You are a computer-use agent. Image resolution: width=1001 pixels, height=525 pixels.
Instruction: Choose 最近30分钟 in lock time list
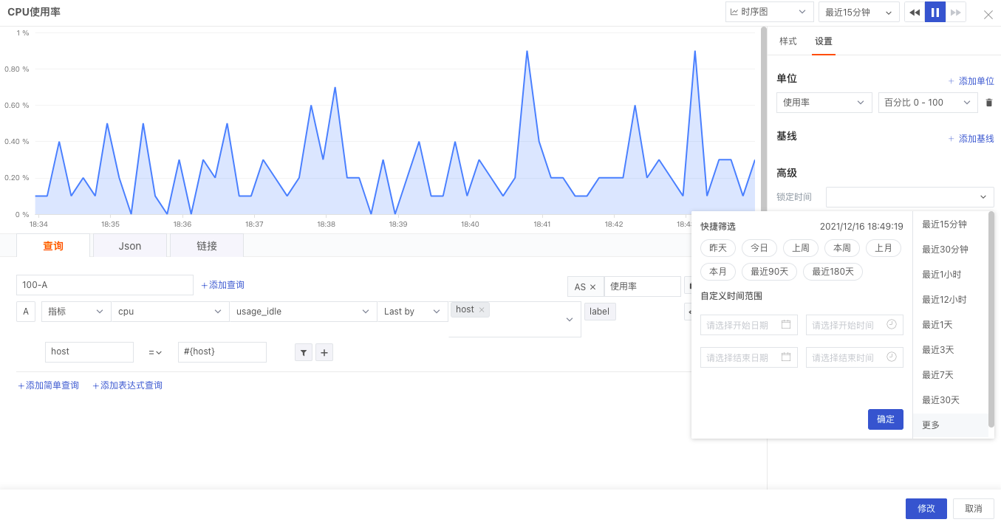click(x=950, y=250)
